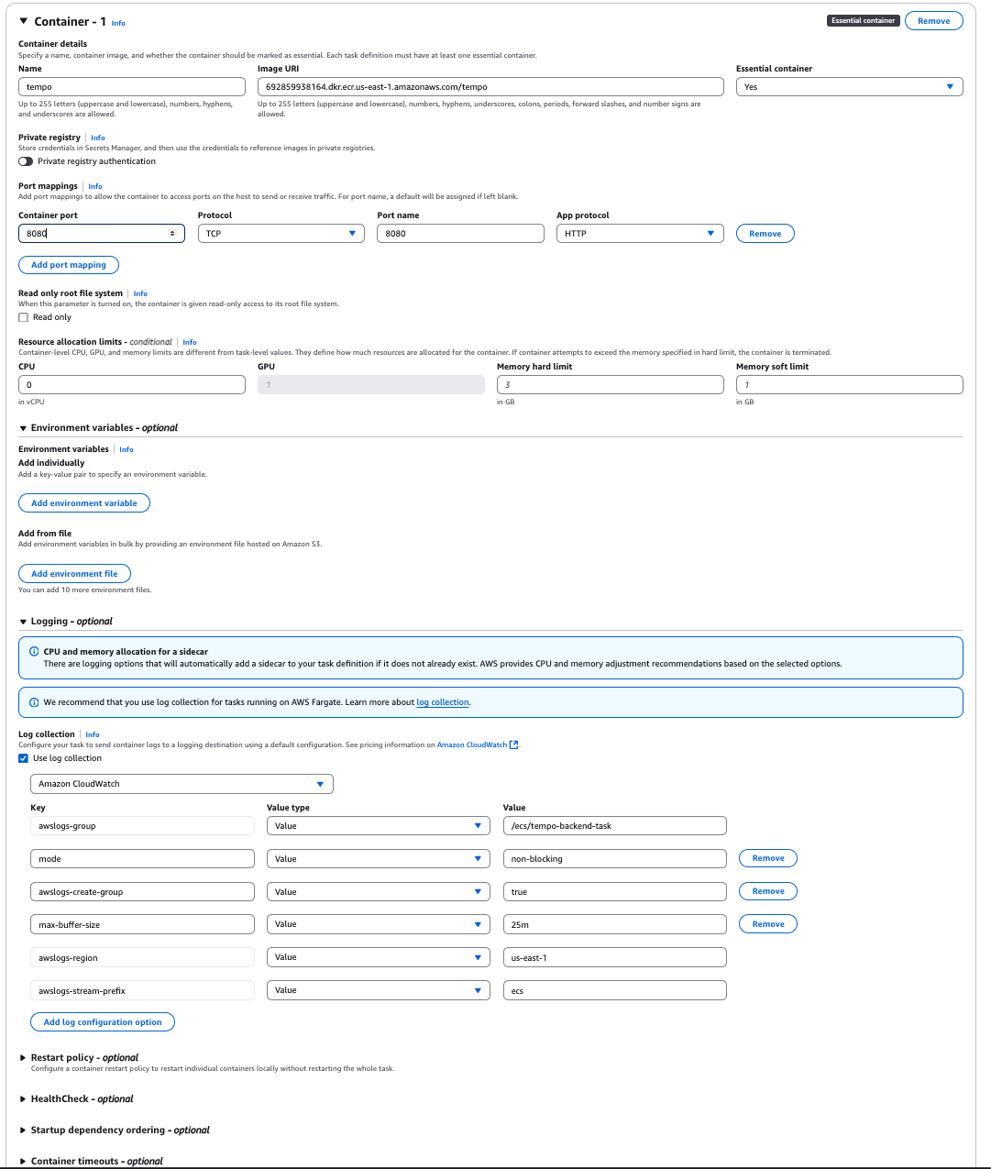Click the Memory soft limit field
The height and width of the screenshot is (1169, 991).
click(x=849, y=385)
